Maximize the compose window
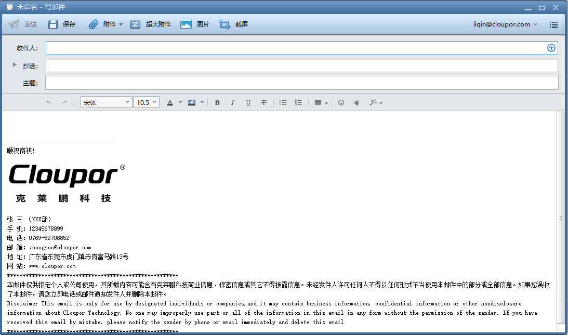The image size is (568, 335). 542,8
